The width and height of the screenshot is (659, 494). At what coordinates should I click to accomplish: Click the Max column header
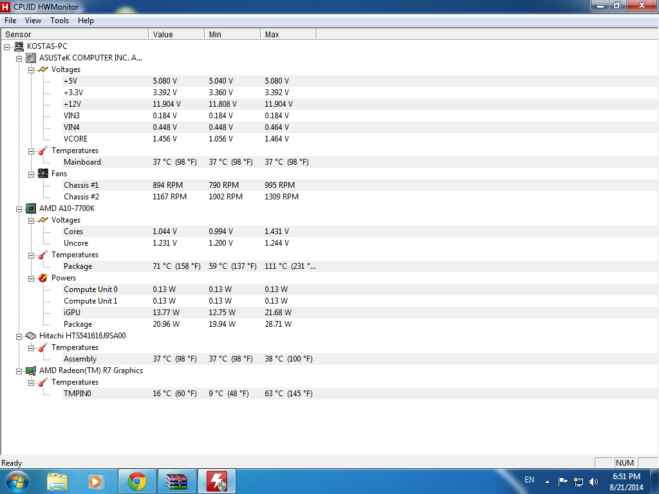pyautogui.click(x=288, y=35)
